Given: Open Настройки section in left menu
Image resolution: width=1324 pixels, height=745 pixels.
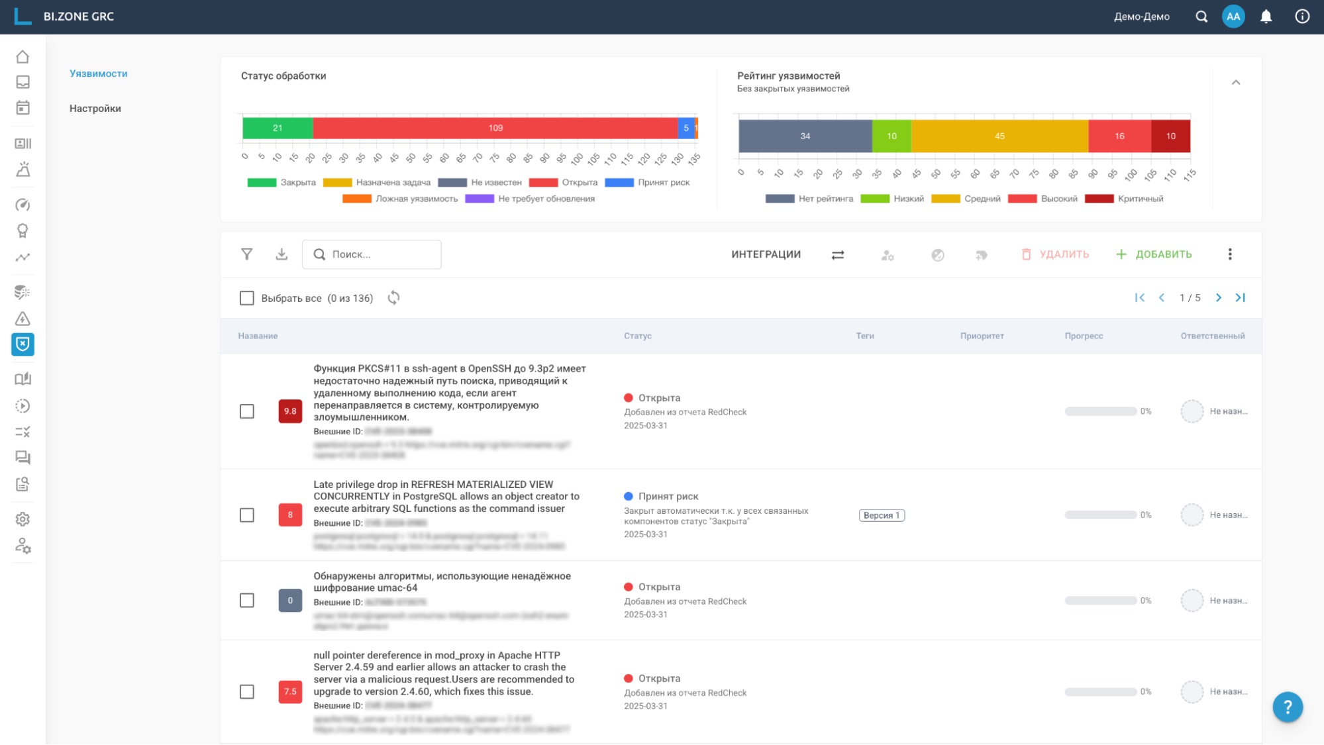Looking at the screenshot, I should (95, 109).
